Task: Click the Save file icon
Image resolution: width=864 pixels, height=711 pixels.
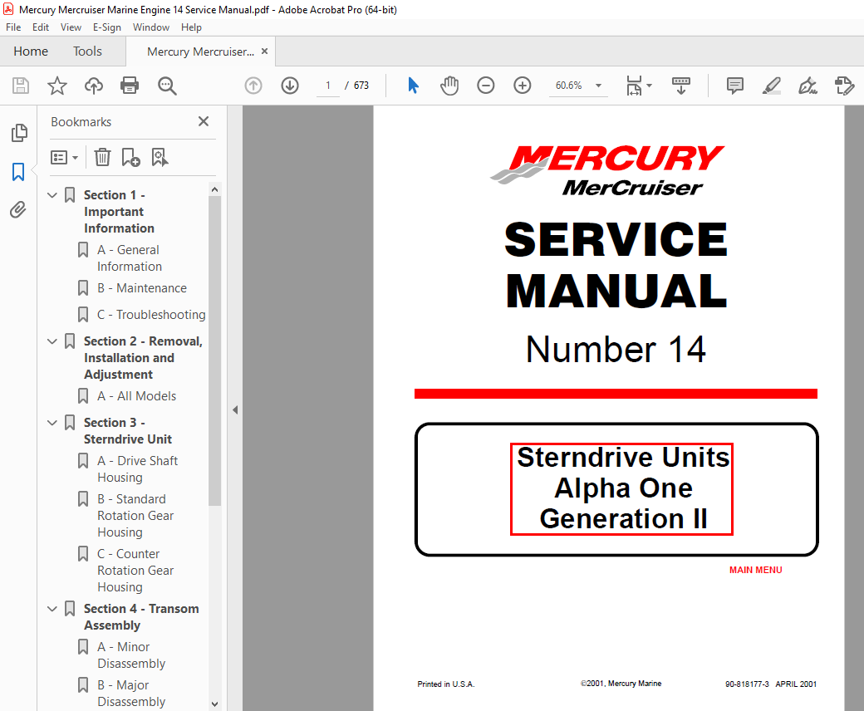Action: coord(21,86)
